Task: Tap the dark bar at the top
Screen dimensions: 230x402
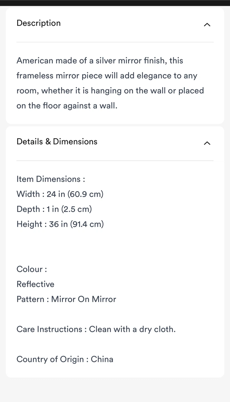Action: pos(115,3)
